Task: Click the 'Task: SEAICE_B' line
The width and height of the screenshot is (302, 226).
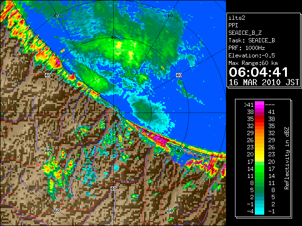Action: [252, 40]
